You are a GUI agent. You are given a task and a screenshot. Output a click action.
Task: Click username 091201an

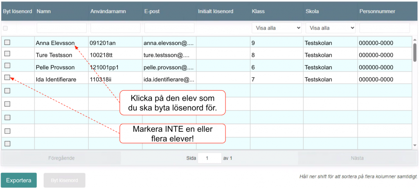[x=103, y=43]
